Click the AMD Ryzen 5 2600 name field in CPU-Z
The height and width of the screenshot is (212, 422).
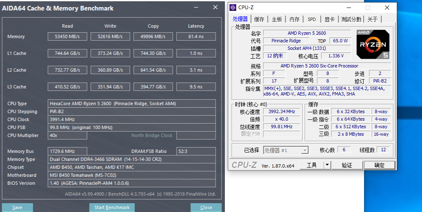tap(307, 33)
